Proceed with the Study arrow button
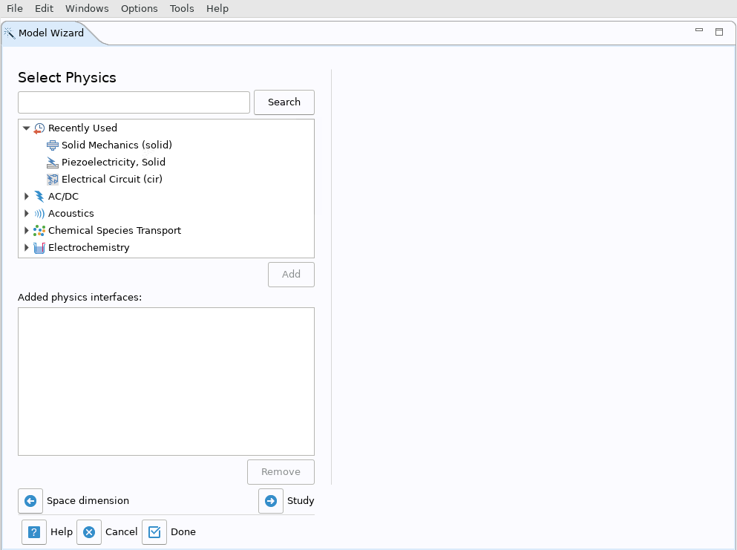The width and height of the screenshot is (737, 550). point(271,501)
